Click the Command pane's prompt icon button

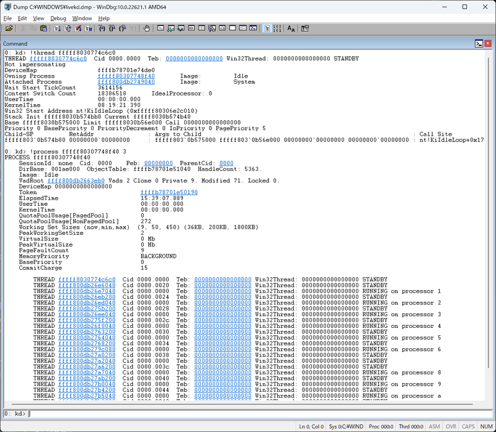coord(479,43)
